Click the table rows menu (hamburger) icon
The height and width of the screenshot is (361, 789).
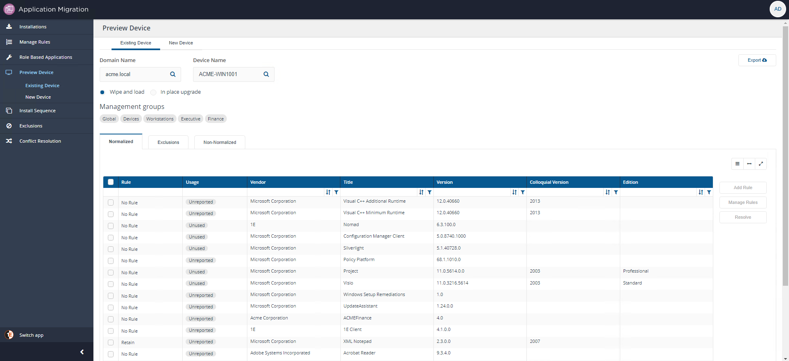pyautogui.click(x=738, y=164)
